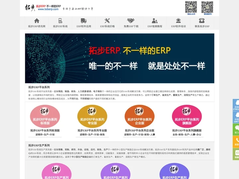Click the 进销存+生产+计划 subtitle text
This screenshot has width=239, height=179.
(x=45, y=135)
